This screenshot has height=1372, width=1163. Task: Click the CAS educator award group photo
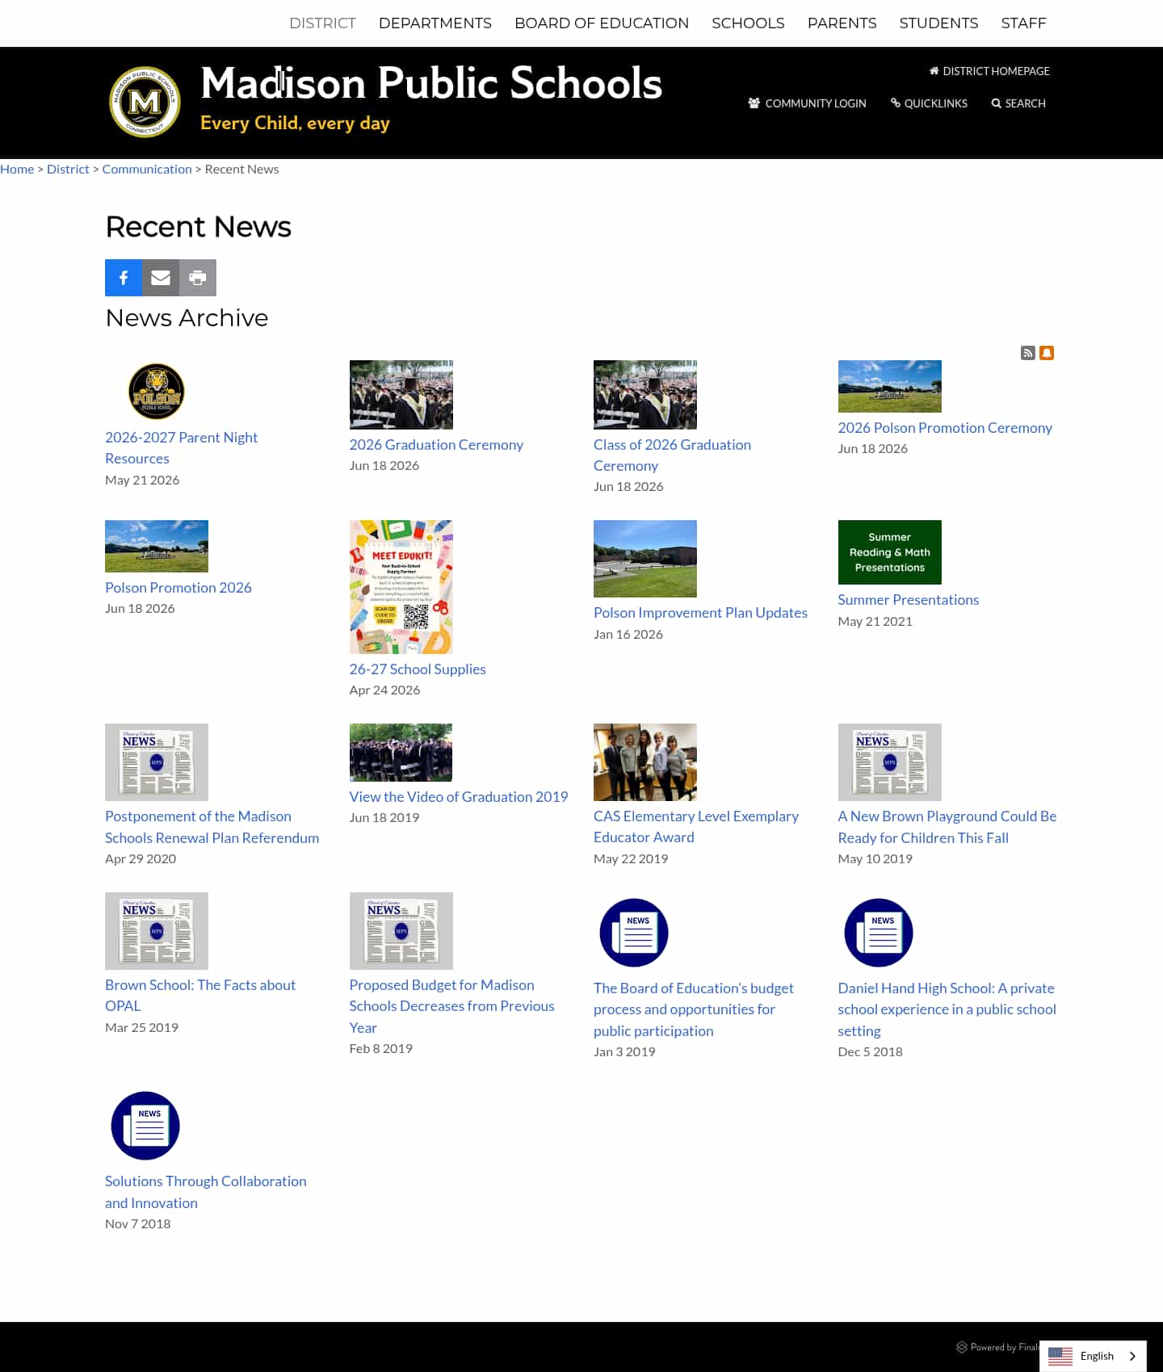click(644, 762)
